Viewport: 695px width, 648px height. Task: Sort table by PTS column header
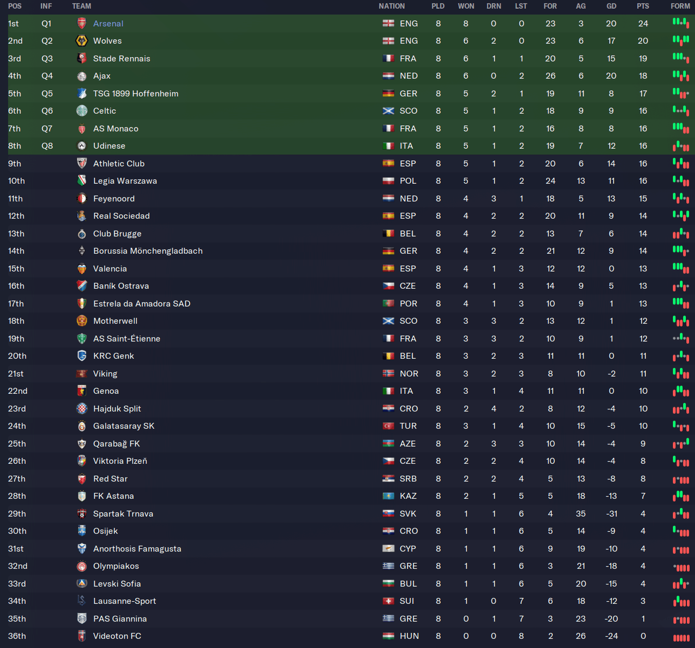pyautogui.click(x=643, y=7)
